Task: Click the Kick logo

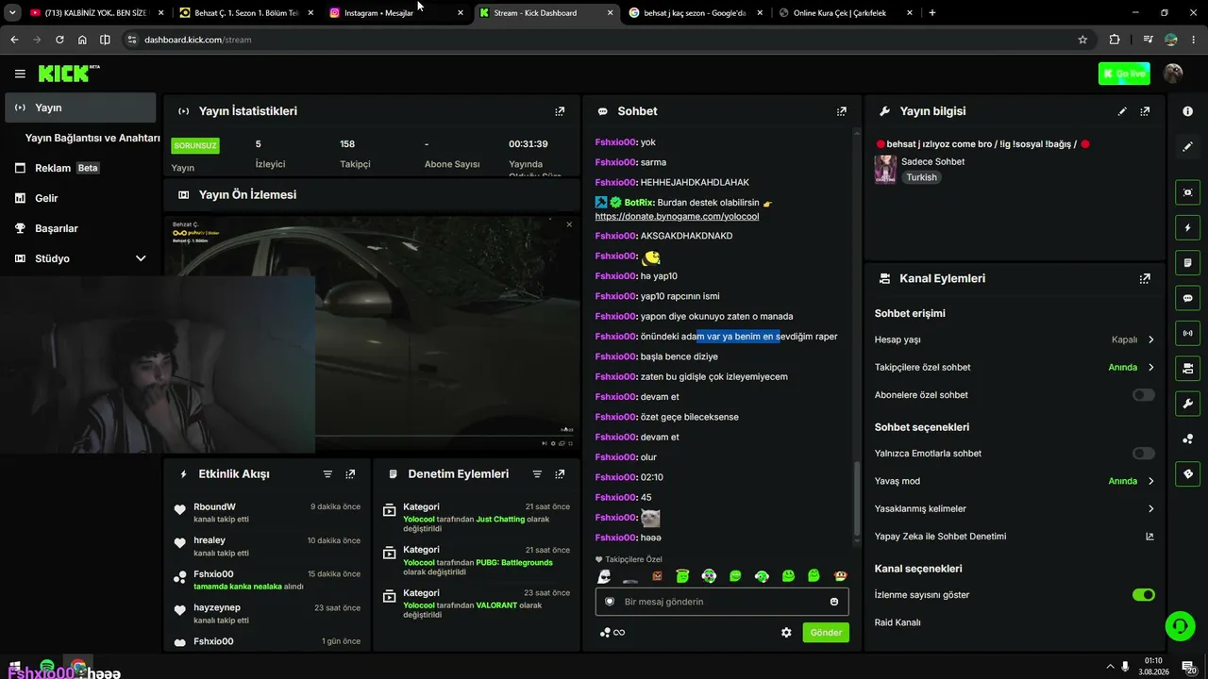Action: point(68,74)
